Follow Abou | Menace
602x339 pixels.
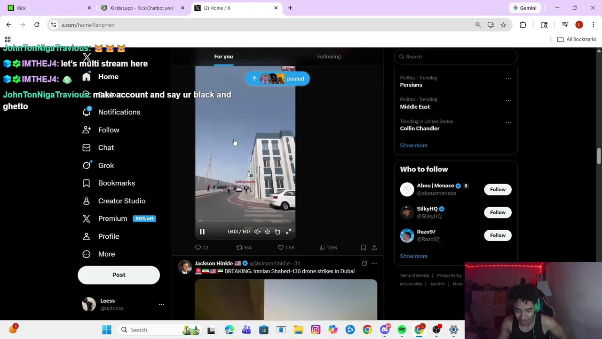click(x=498, y=189)
